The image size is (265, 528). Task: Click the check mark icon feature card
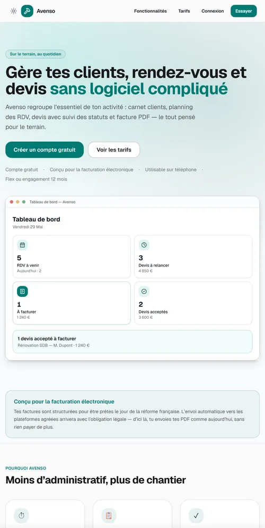[196, 516]
